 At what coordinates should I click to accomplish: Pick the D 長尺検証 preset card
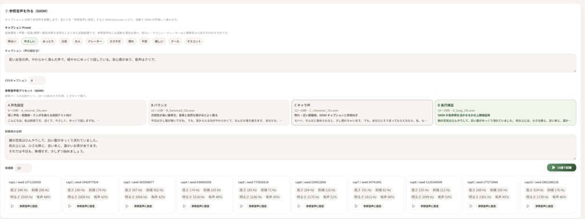pyautogui.click(x=505, y=113)
